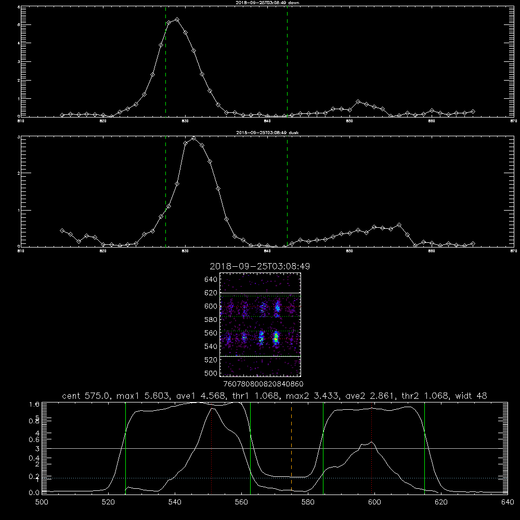The width and height of the screenshot is (520, 520).
Task: Click the spectral image y-axis label 640
Action: (211, 280)
